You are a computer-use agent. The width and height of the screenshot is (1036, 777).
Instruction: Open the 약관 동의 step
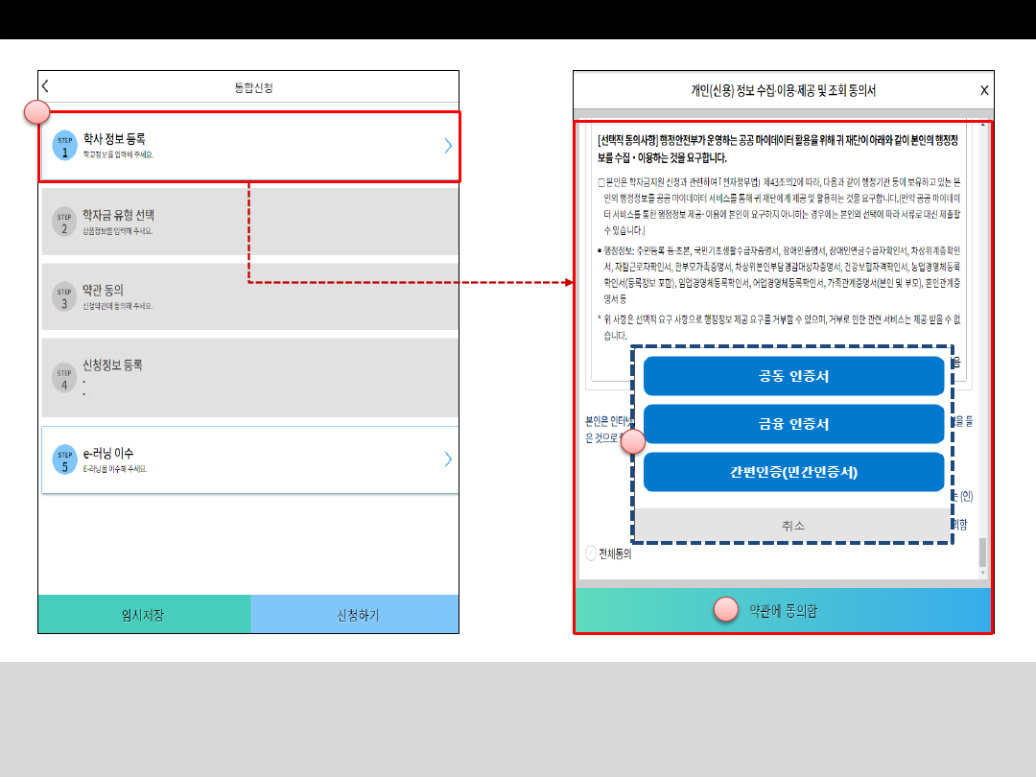(x=249, y=296)
